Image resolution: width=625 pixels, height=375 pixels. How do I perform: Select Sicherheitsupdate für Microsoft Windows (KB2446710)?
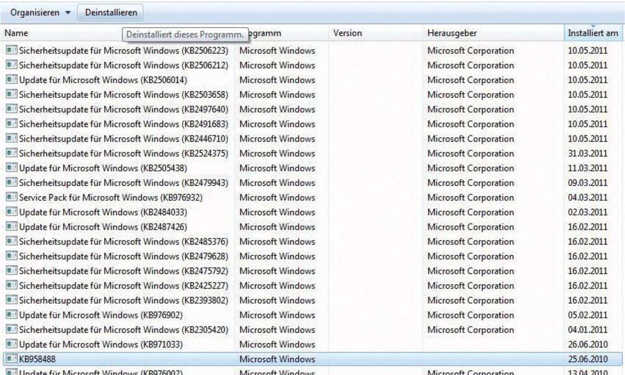pos(123,139)
